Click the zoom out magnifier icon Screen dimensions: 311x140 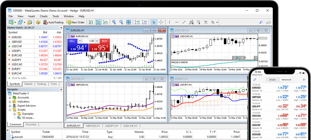coord(121,22)
